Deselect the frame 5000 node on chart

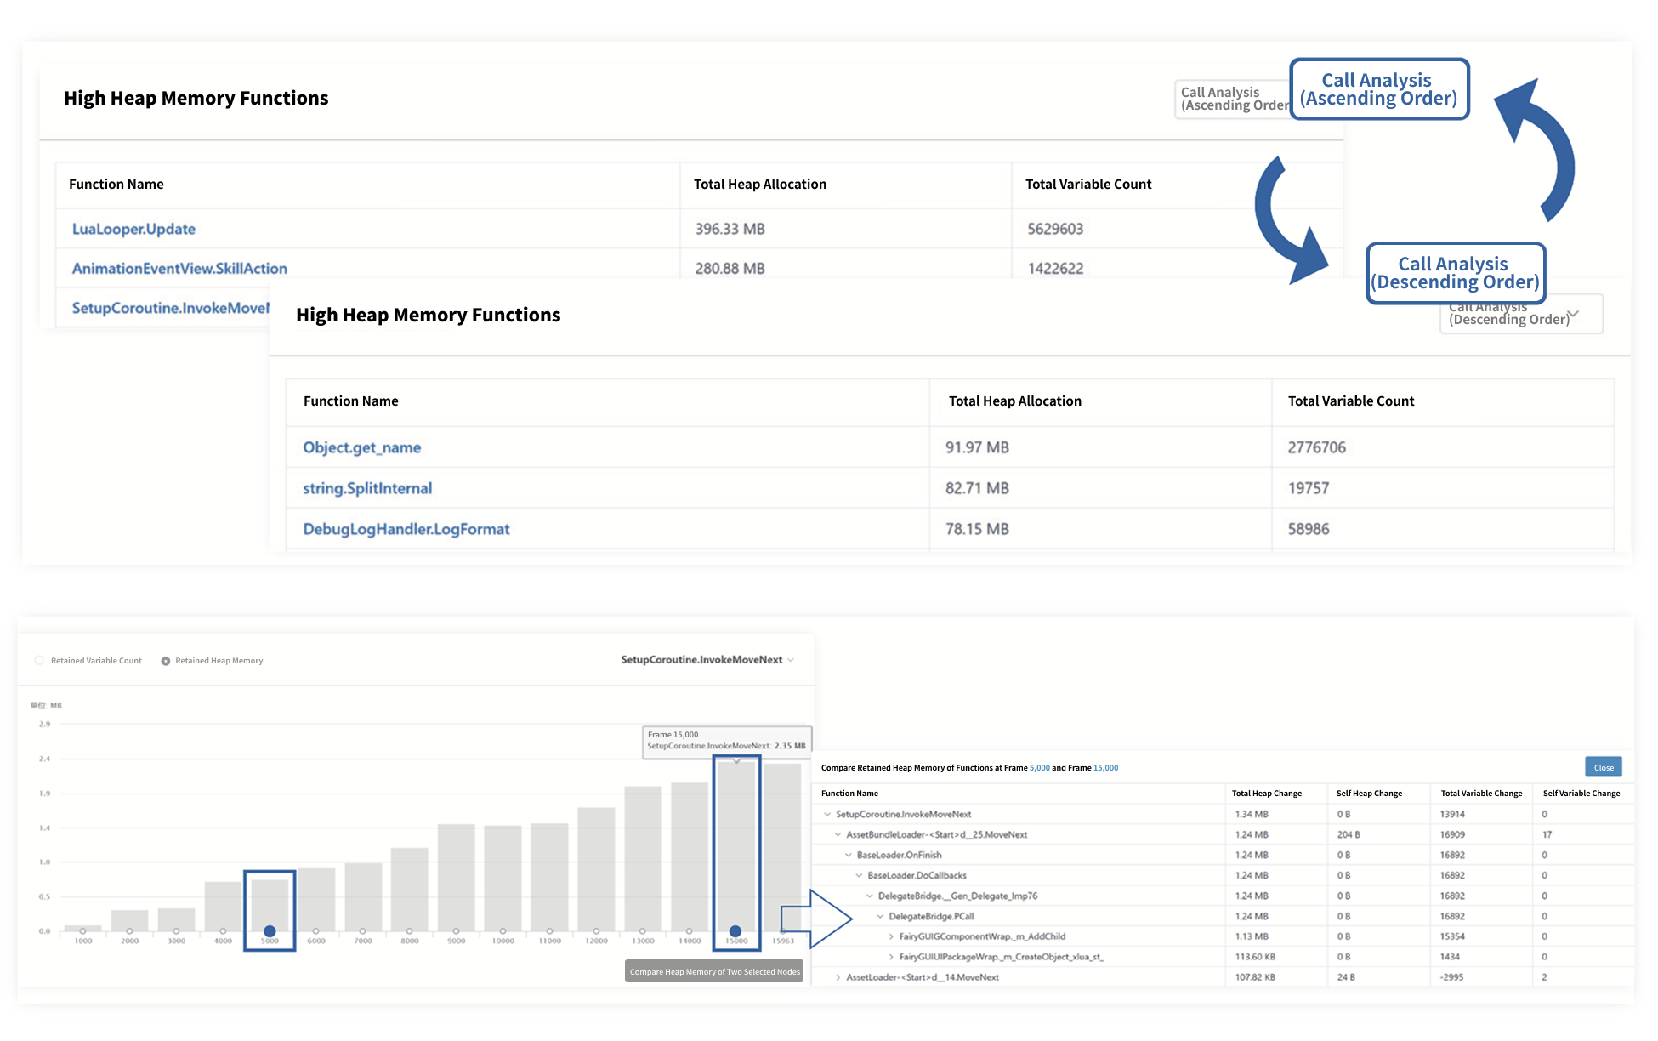pyautogui.click(x=270, y=931)
